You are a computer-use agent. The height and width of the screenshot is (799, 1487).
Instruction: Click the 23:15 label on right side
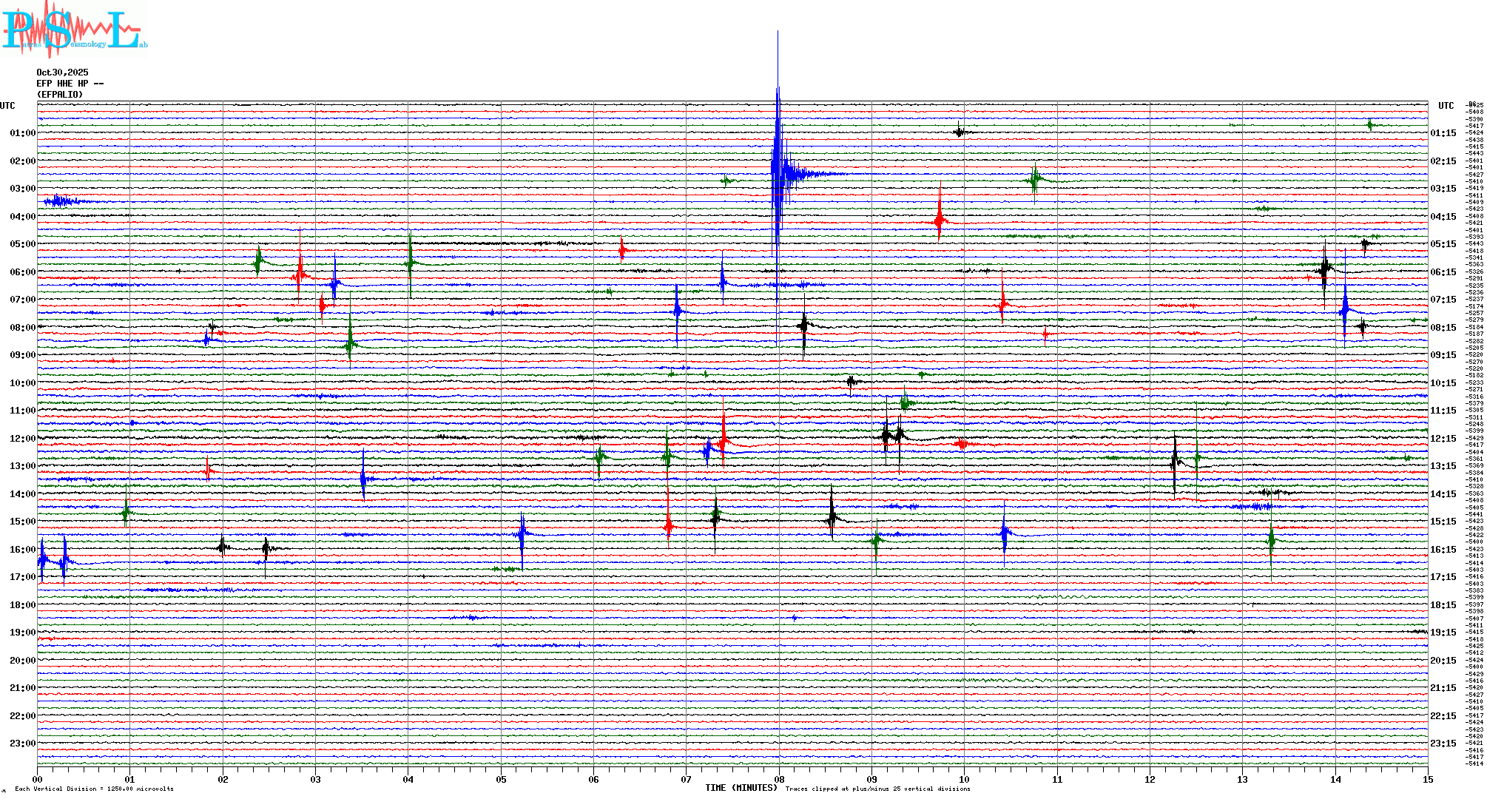[x=1443, y=744]
